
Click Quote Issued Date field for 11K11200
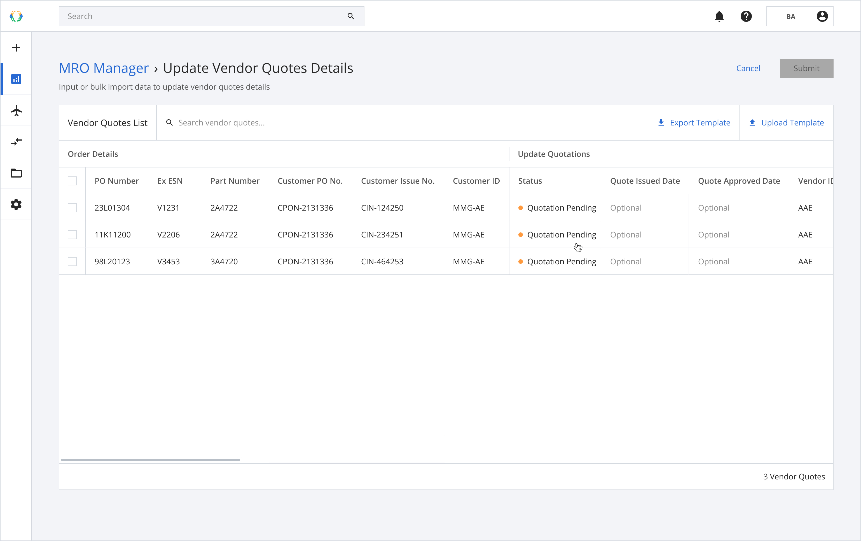coord(645,235)
